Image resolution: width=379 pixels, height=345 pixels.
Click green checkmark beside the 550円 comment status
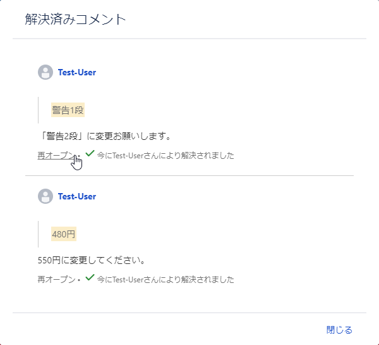pyautogui.click(x=90, y=277)
